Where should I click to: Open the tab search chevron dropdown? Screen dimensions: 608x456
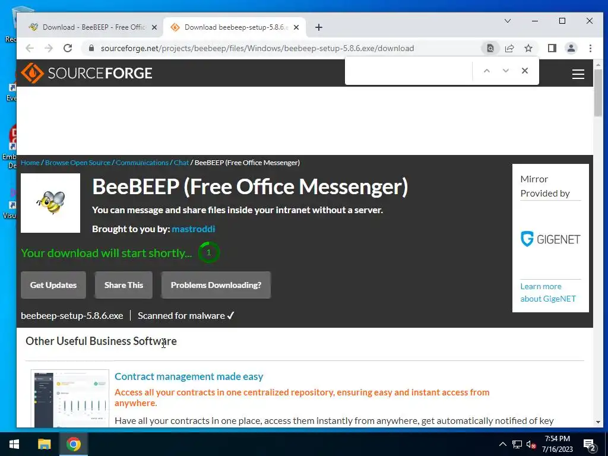507,21
